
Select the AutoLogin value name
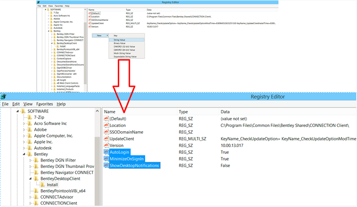click(119, 152)
